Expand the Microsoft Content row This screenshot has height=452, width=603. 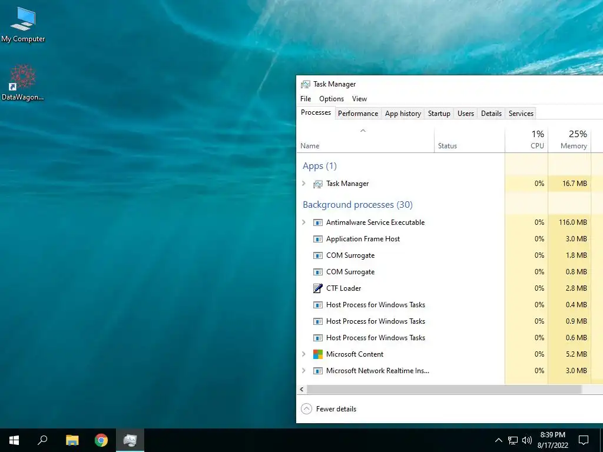[x=304, y=354]
